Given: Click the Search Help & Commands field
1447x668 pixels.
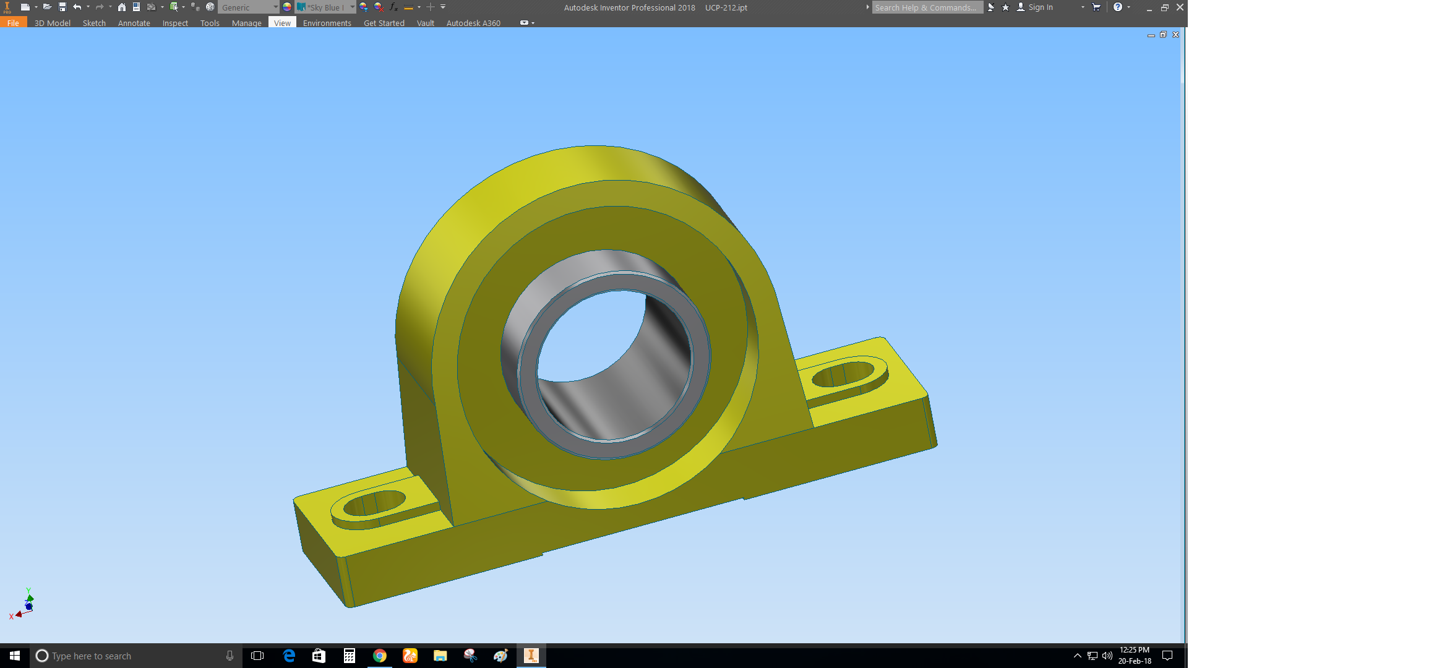Looking at the screenshot, I should pyautogui.click(x=925, y=7).
